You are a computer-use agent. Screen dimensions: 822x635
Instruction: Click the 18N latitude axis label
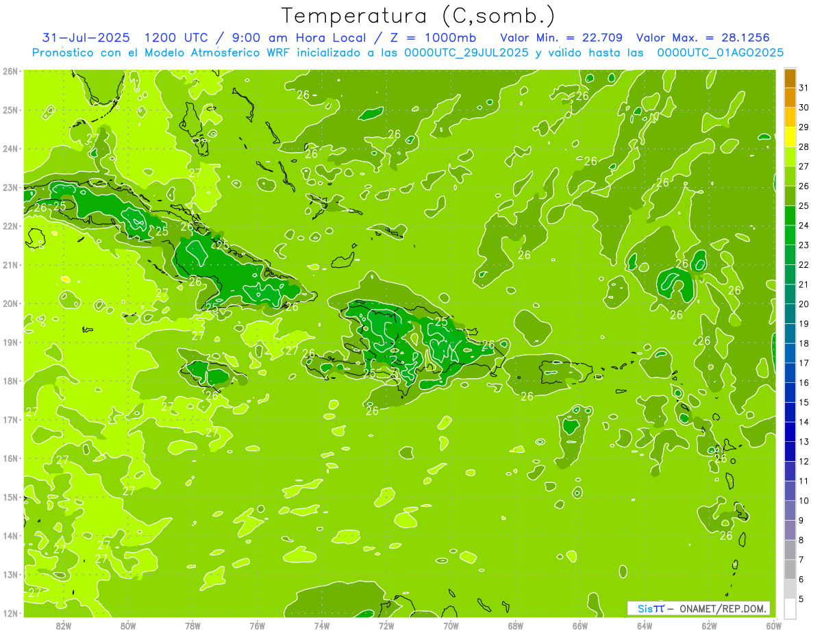(x=10, y=381)
